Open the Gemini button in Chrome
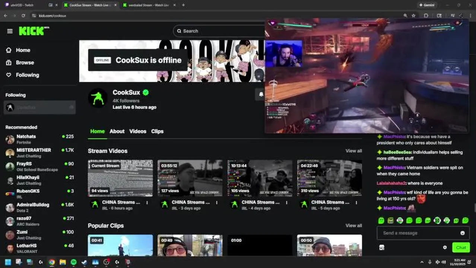 tap(427, 5)
